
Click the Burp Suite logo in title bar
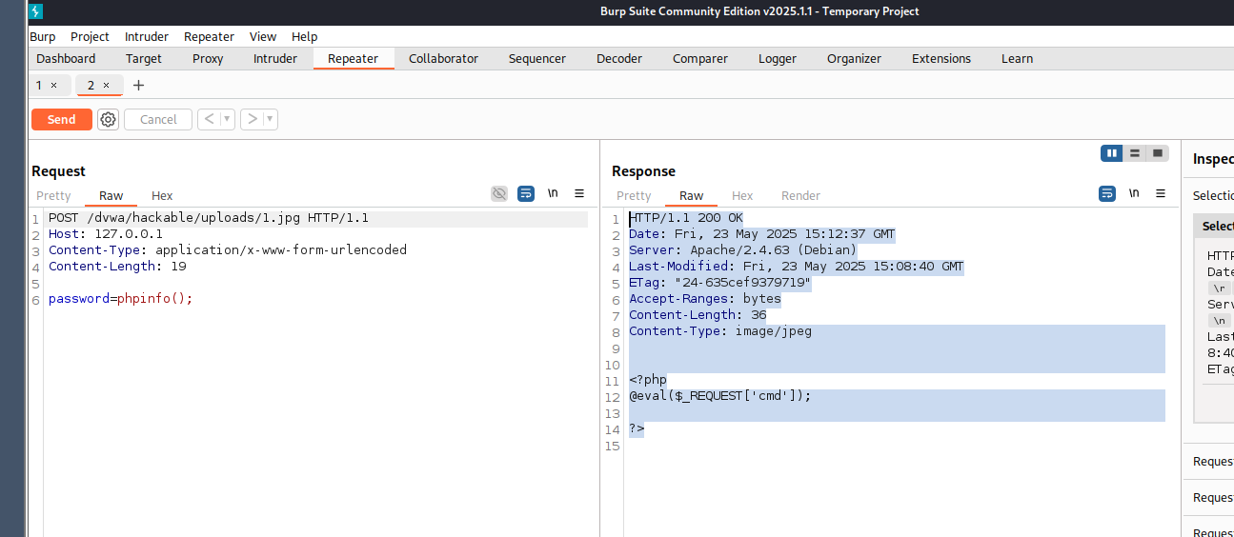36,11
